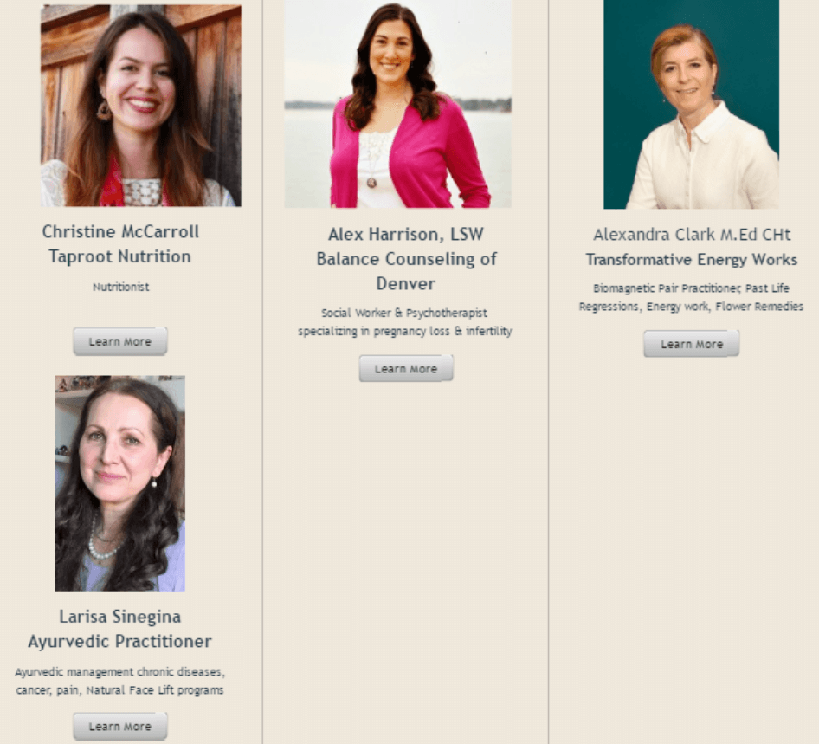Click Learn More under Larisa Sinegina

(120, 726)
